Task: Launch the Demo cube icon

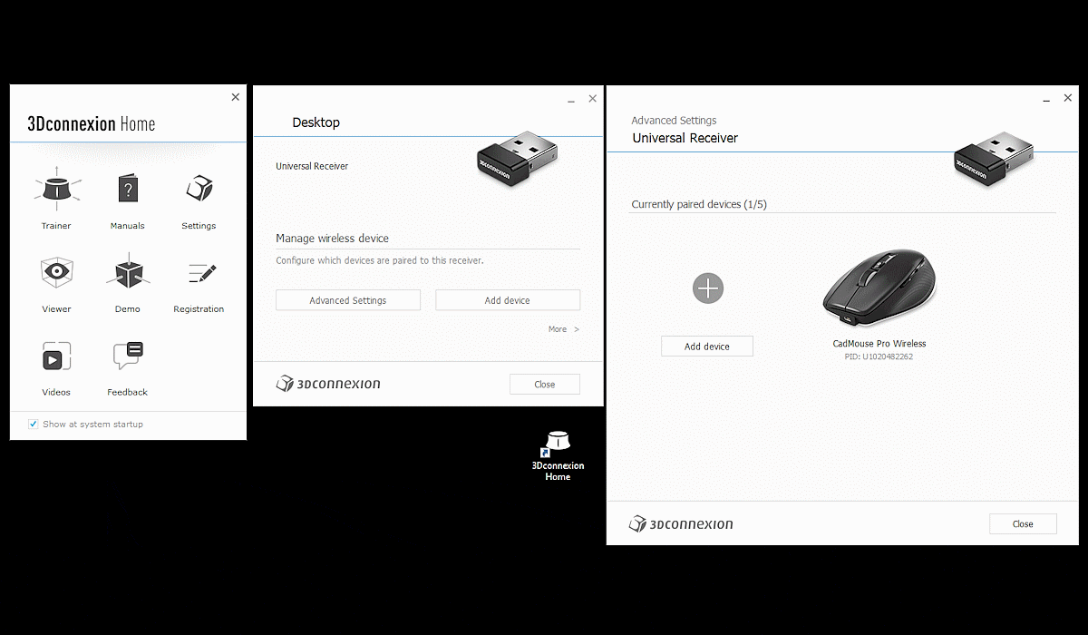Action: pyautogui.click(x=128, y=270)
